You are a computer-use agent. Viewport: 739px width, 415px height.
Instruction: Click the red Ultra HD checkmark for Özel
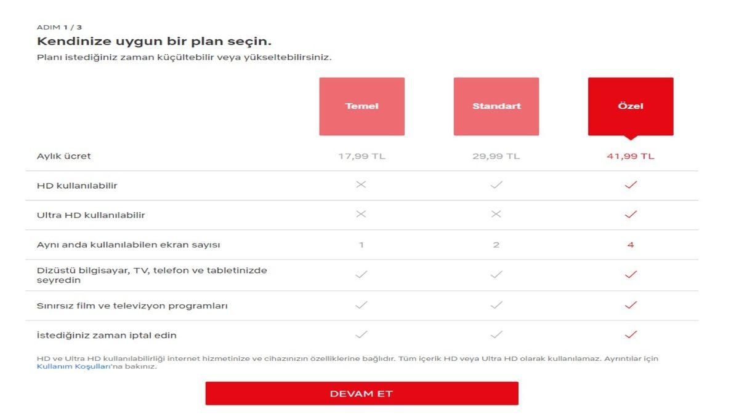(631, 215)
